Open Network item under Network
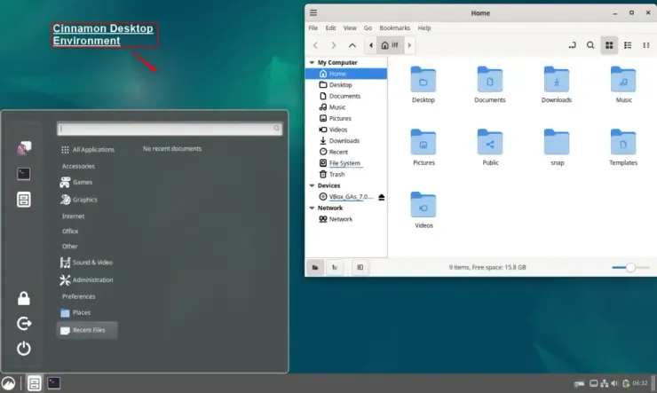 point(346,219)
